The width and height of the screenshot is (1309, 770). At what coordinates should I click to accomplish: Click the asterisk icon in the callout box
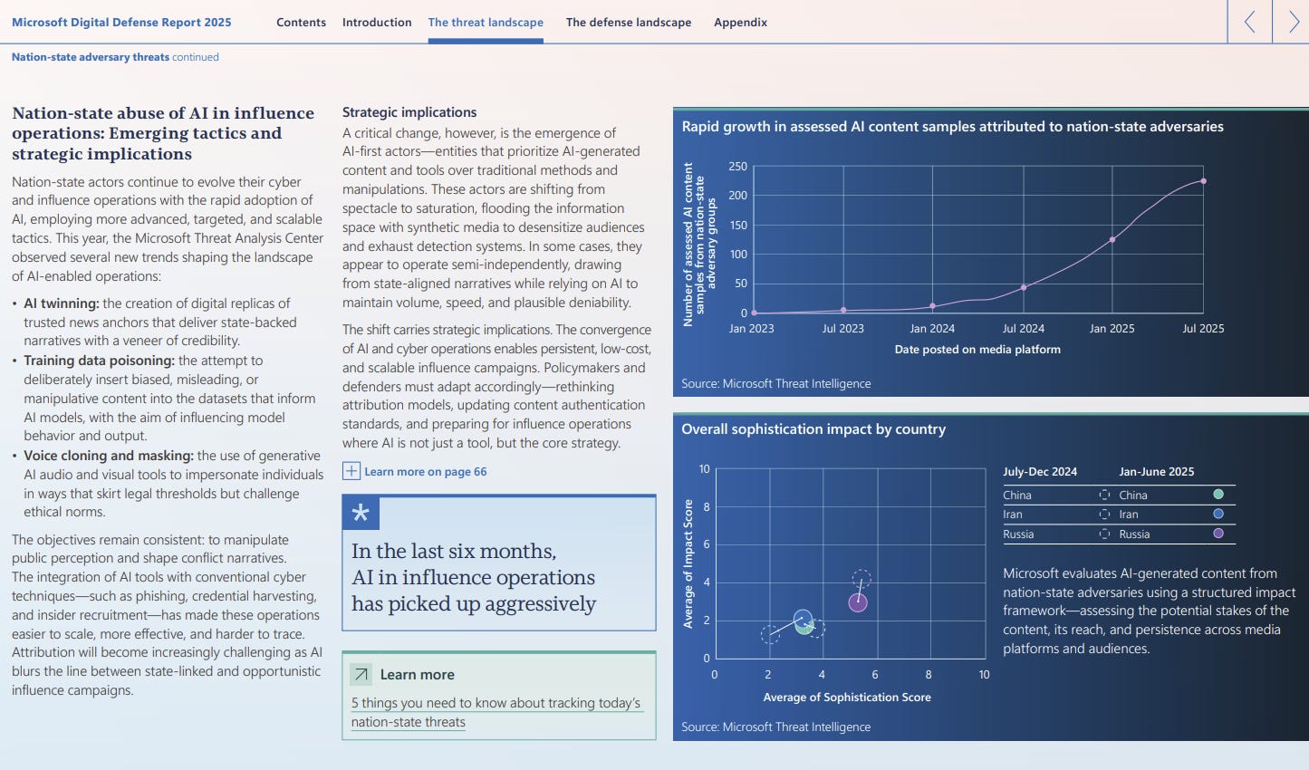coord(361,513)
